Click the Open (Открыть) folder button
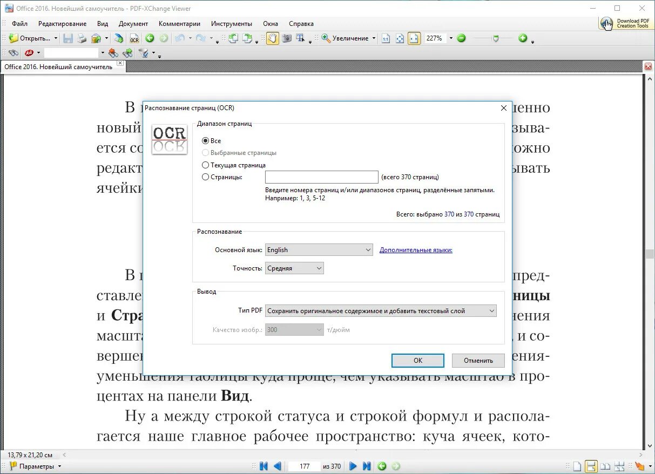Screen dimensions: 655x474 point(29,38)
